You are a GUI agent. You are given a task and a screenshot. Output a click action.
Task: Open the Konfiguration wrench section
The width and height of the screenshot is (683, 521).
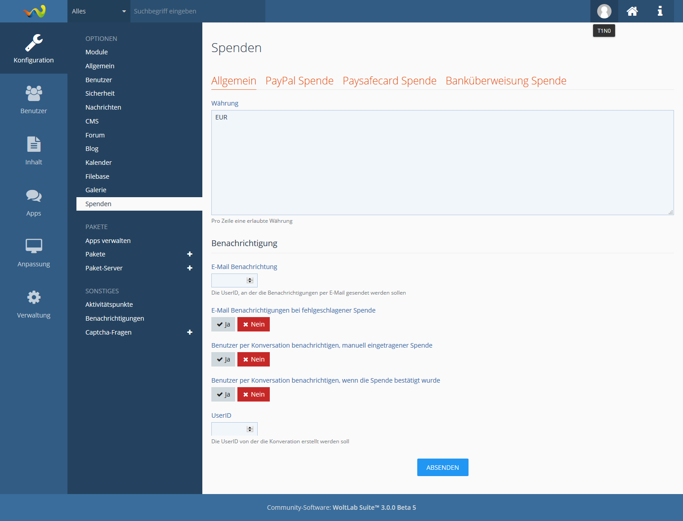(x=34, y=49)
